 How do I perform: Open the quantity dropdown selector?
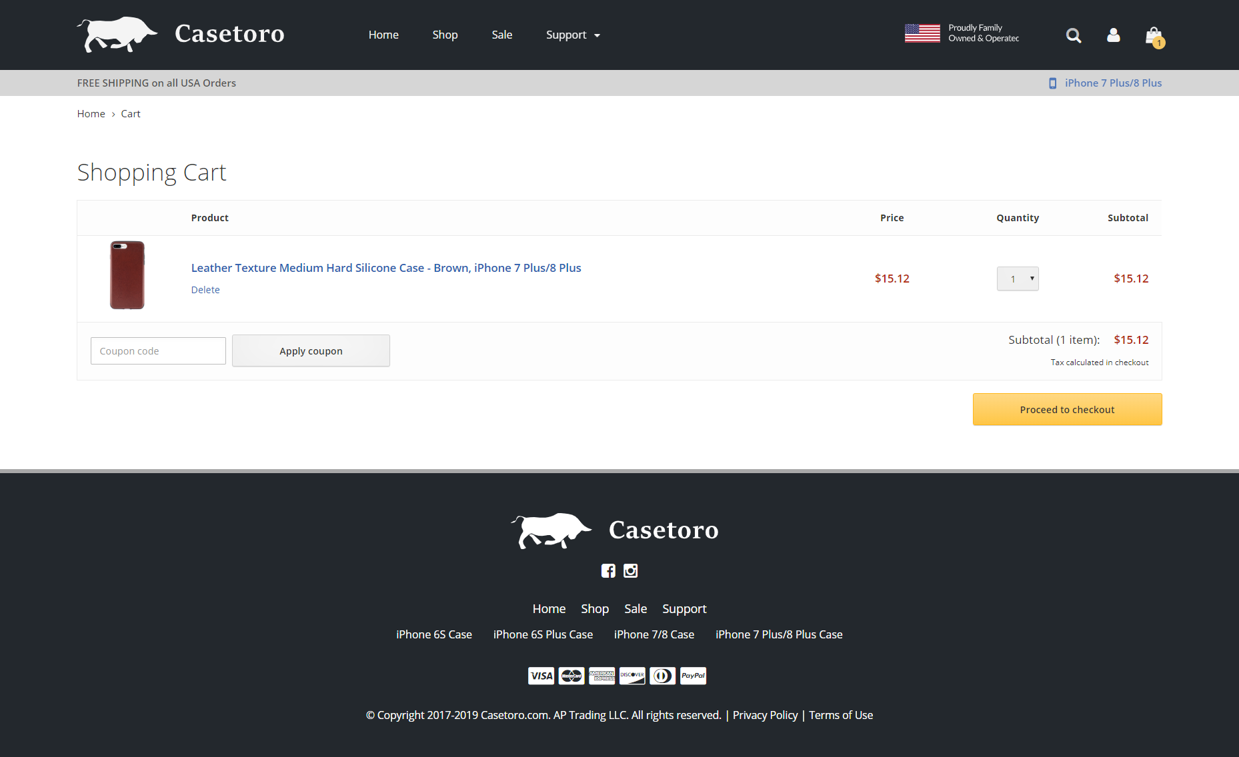click(1018, 279)
